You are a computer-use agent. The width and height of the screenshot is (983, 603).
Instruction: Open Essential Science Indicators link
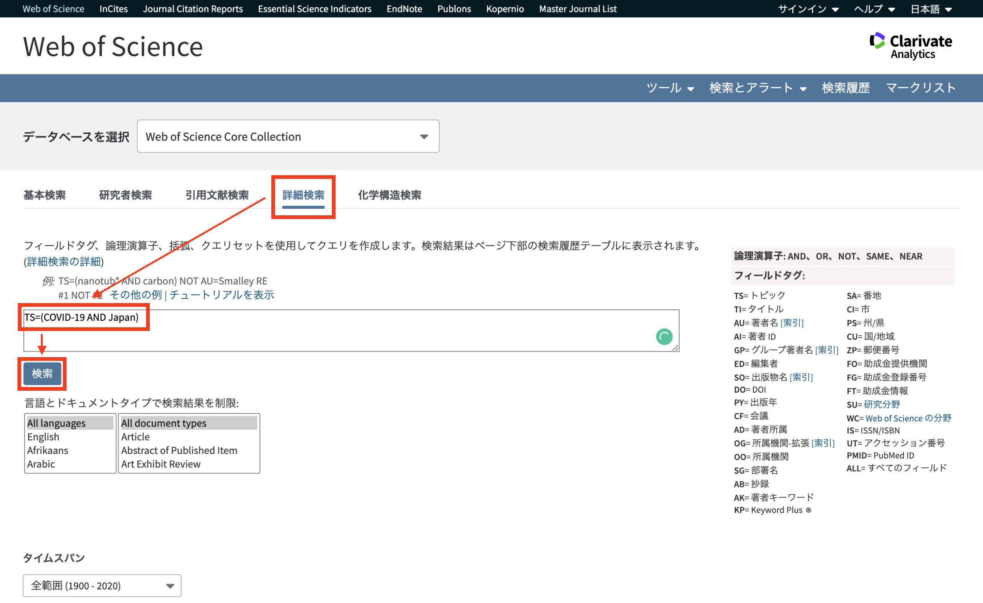(315, 9)
